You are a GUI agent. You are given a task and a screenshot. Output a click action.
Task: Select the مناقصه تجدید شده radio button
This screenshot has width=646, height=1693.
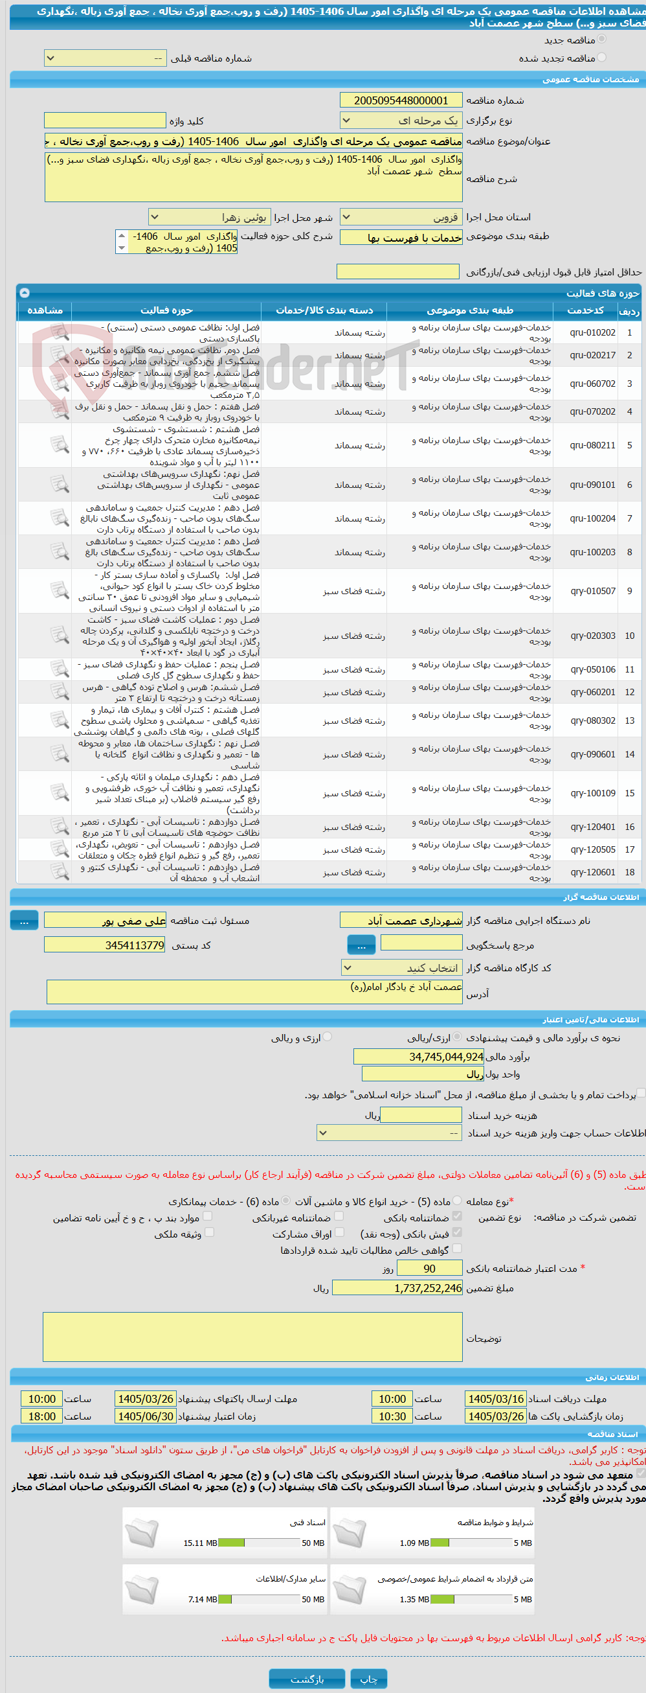pyautogui.click(x=601, y=57)
